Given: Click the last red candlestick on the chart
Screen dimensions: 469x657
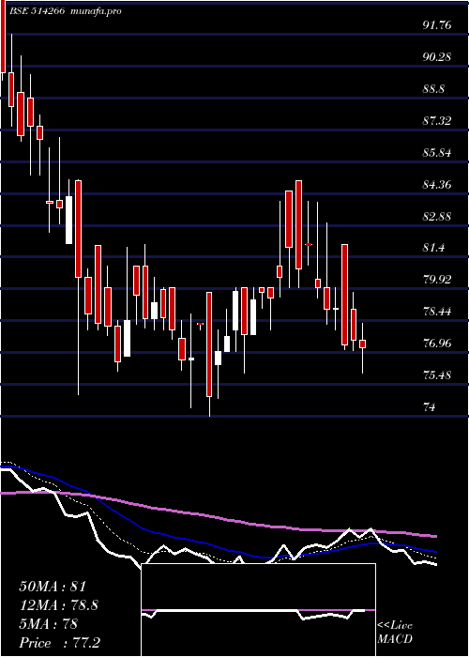Looking at the screenshot, I should point(363,344).
